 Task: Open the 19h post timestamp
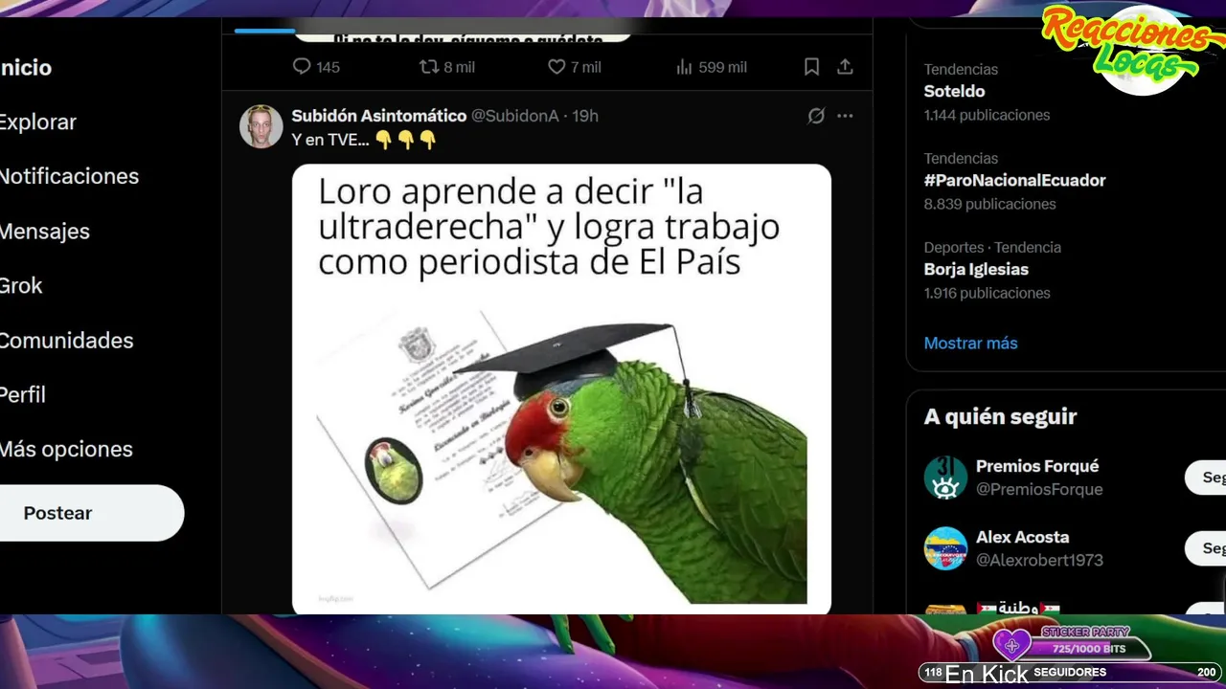tap(585, 116)
